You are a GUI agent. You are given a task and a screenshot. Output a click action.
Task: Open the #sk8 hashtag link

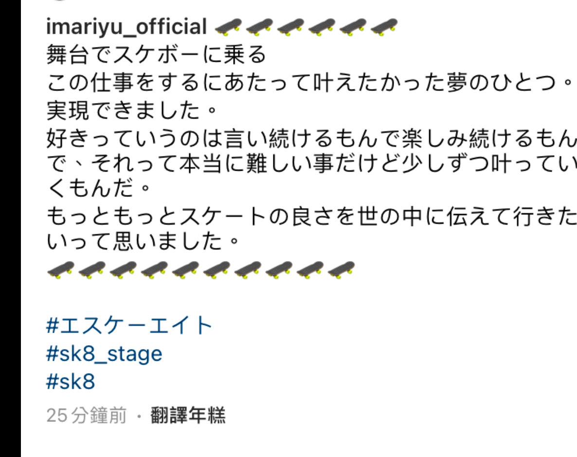pyautogui.click(x=71, y=381)
